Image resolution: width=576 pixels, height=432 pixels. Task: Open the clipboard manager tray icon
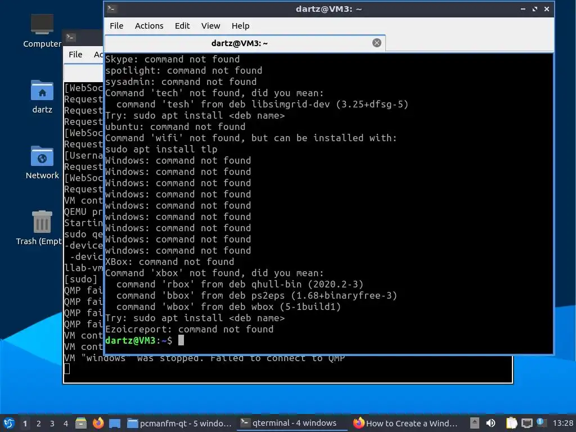tap(511, 423)
